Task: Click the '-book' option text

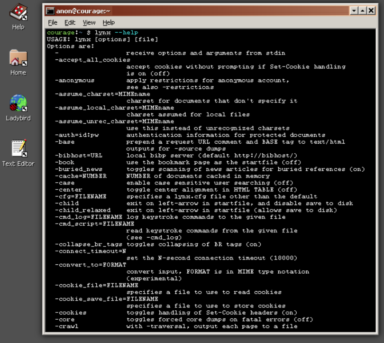Action: tap(64, 162)
